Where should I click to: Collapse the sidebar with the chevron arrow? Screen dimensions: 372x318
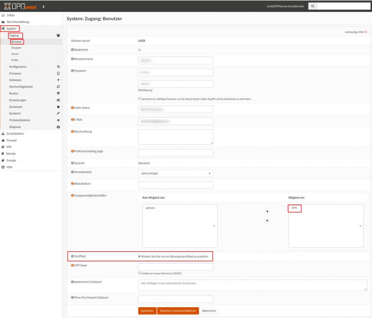pyautogui.click(x=43, y=6)
